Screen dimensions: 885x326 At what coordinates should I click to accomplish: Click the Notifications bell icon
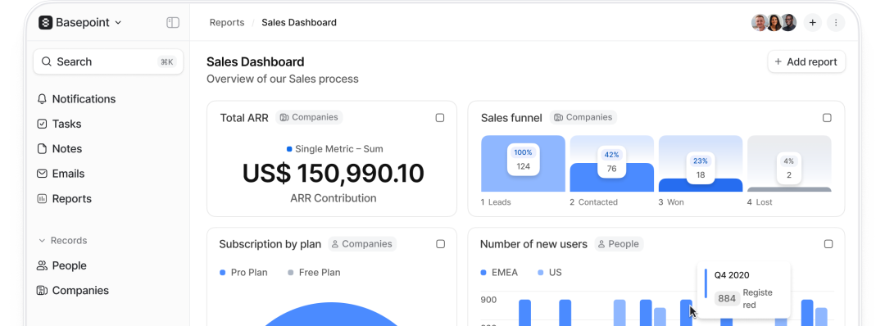point(42,99)
